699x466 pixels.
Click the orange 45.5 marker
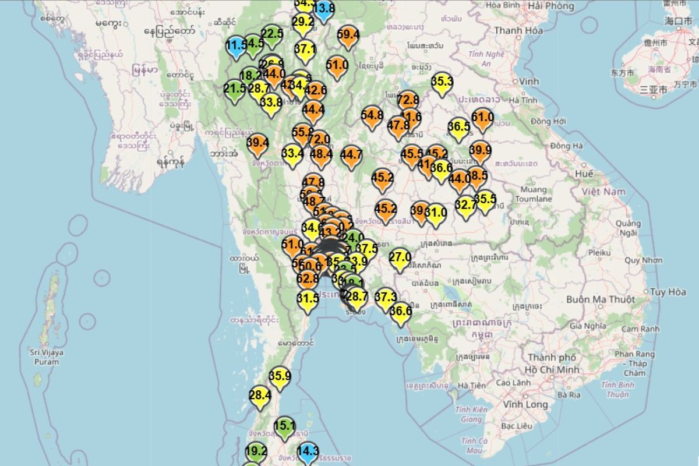click(x=412, y=158)
